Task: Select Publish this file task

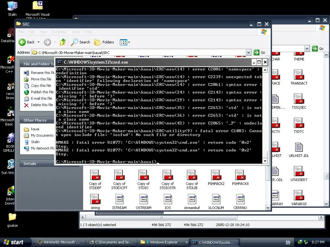Action: tap(39, 92)
